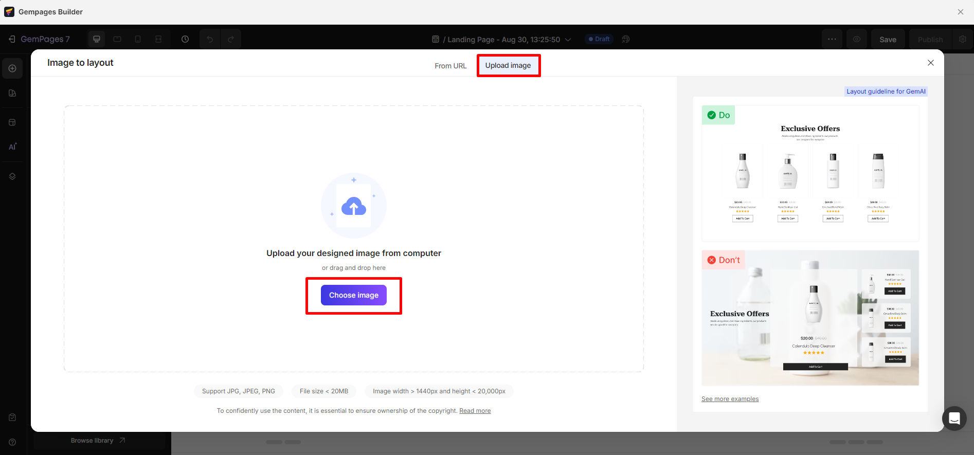Click the add element plus icon in sidebar
The width and height of the screenshot is (974, 455).
point(12,68)
